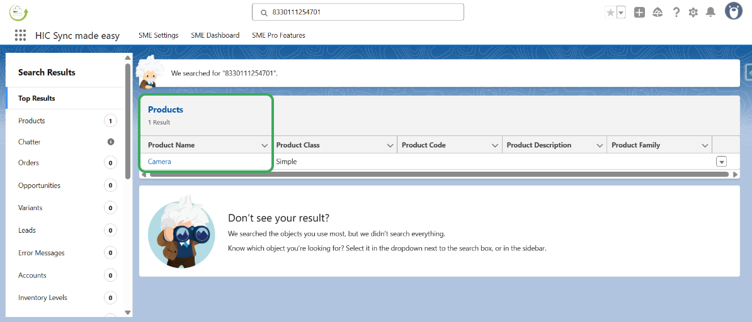Click the small Einstein avatar image
Screen dimensions: 752x322
pos(149,72)
